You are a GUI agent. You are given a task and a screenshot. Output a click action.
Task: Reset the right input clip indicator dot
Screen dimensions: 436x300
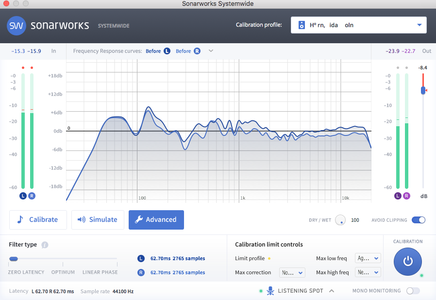tap(32, 67)
